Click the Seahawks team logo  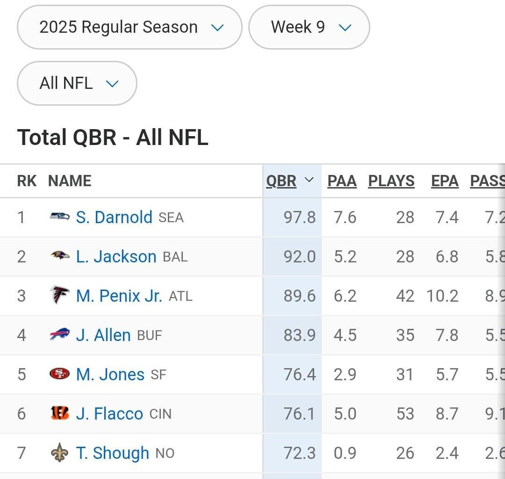pyautogui.click(x=60, y=217)
